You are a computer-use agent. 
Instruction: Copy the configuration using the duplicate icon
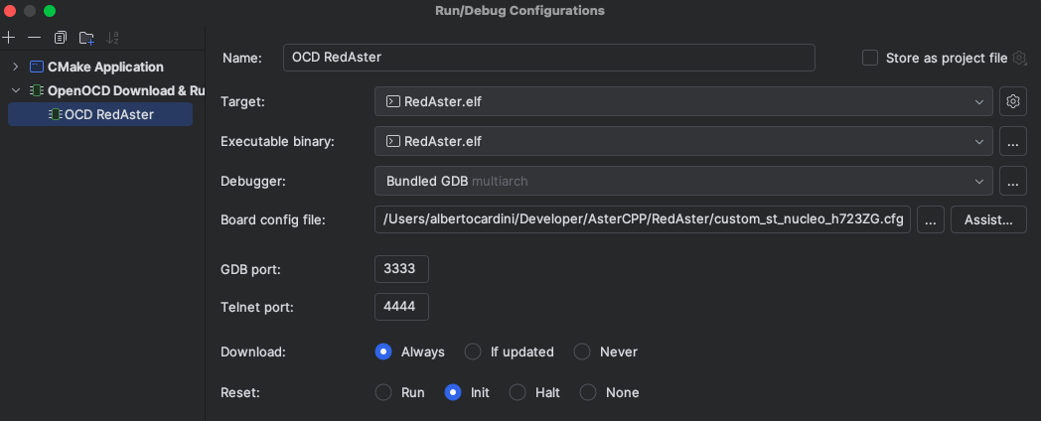click(x=61, y=38)
